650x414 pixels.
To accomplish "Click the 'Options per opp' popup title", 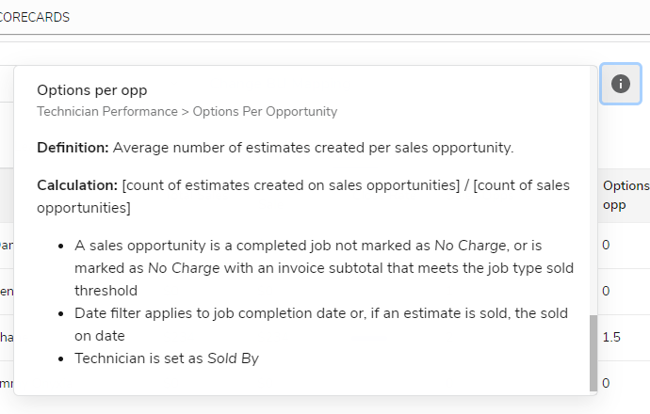I will pyautogui.click(x=92, y=90).
